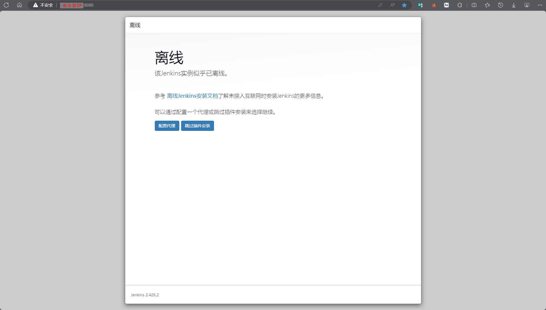This screenshot has width=546, height=310.
Task: Click the dialog header title 离线
Action: 135,25
